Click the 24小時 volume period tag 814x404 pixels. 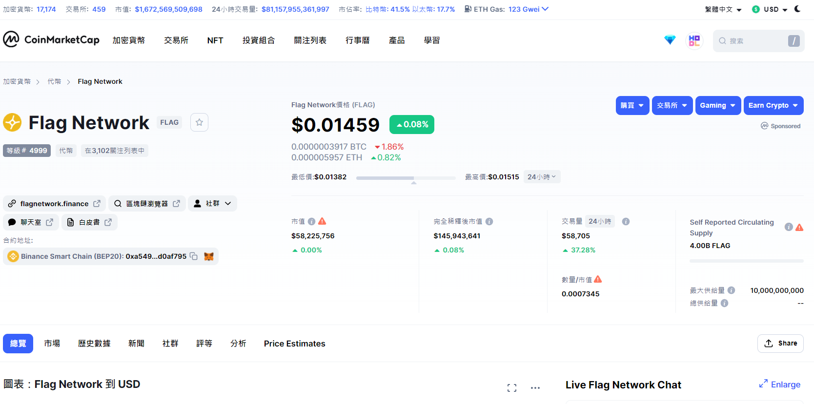600,221
